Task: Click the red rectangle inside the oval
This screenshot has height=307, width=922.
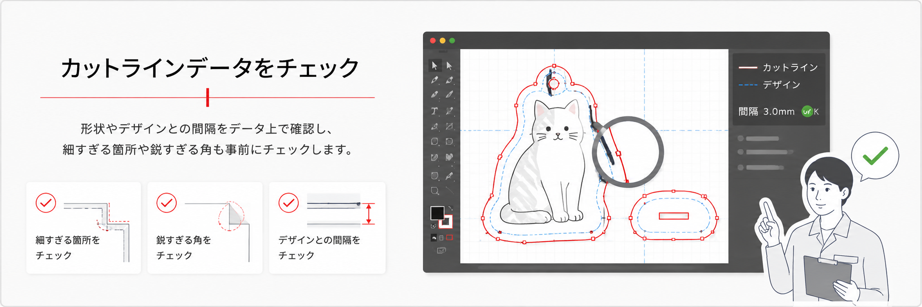Action: pyautogui.click(x=674, y=216)
